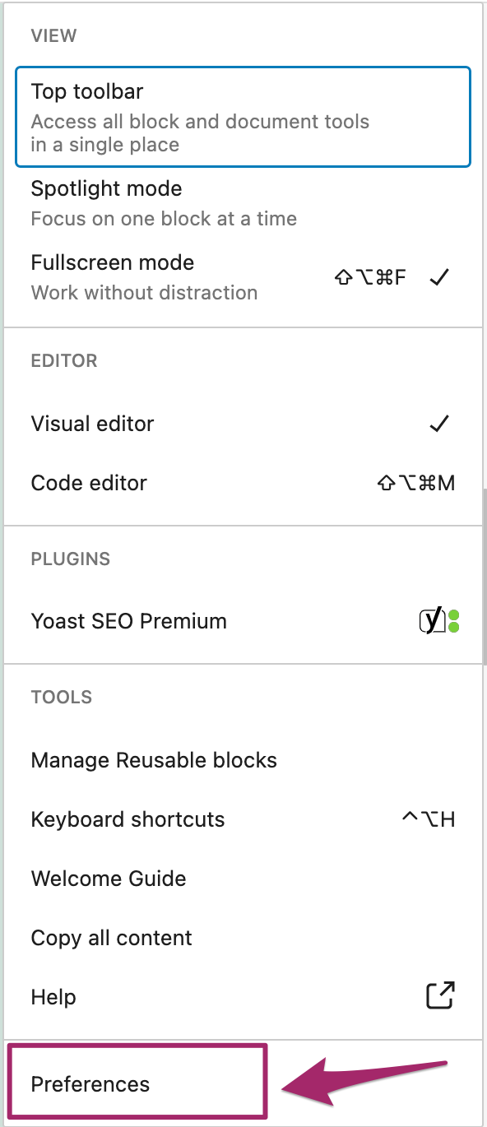Click the Keyboard shortcuts hotkey symbols
Image resolution: width=487 pixels, height=1127 pixels.
point(429,819)
